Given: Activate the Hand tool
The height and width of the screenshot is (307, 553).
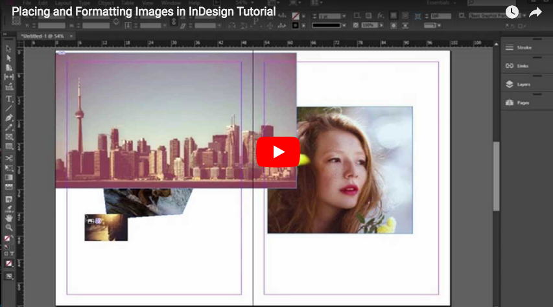Looking at the screenshot, I should (9, 218).
